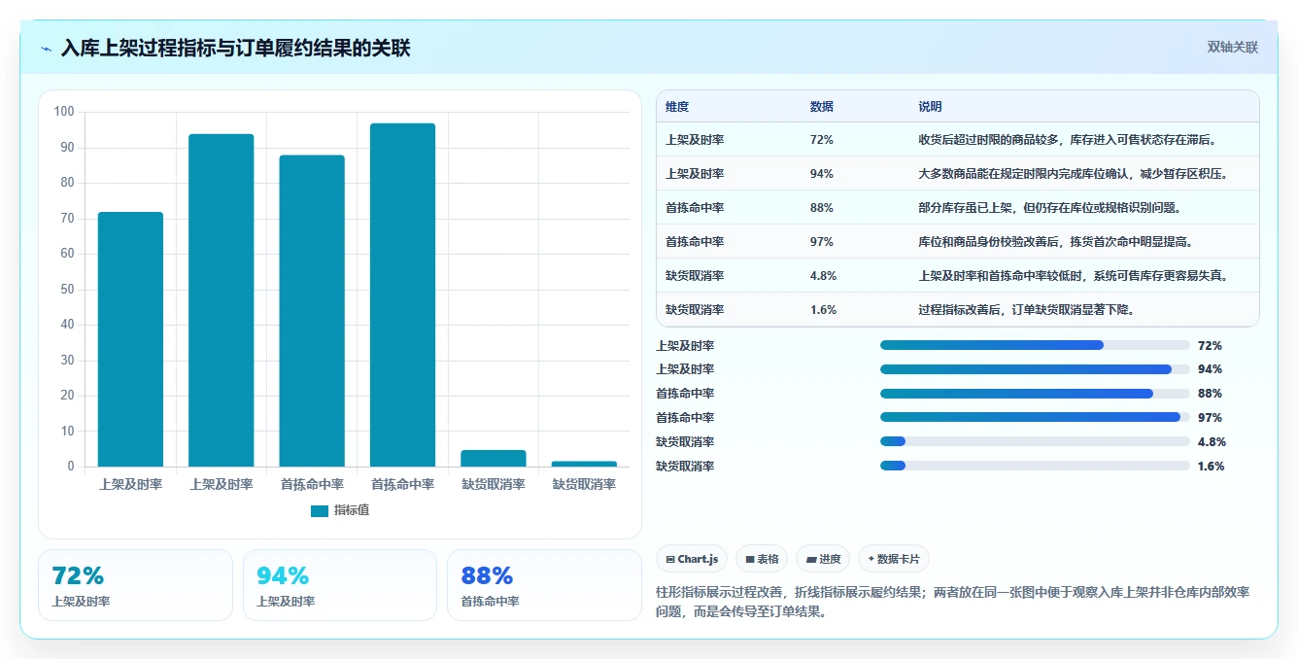Image resolution: width=1298 pixels, height=659 pixels.
Task: Toggle the 指标值 legend color box
Action: click(x=320, y=510)
